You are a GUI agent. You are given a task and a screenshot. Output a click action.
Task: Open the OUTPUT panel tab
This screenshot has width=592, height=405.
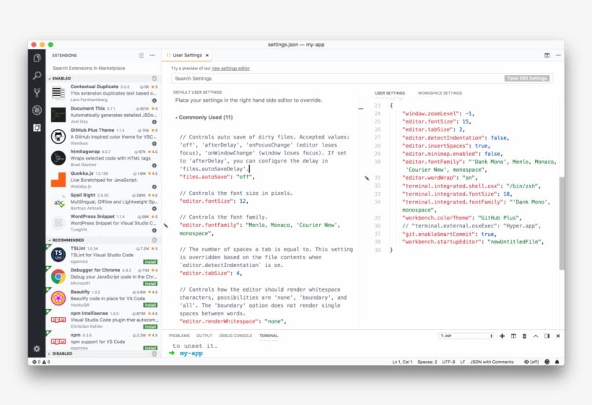pyautogui.click(x=204, y=336)
